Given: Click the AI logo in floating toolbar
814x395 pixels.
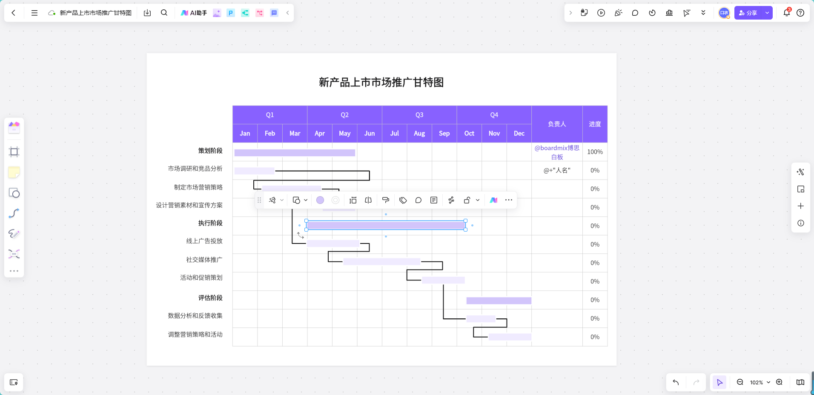Looking at the screenshot, I should click(493, 200).
